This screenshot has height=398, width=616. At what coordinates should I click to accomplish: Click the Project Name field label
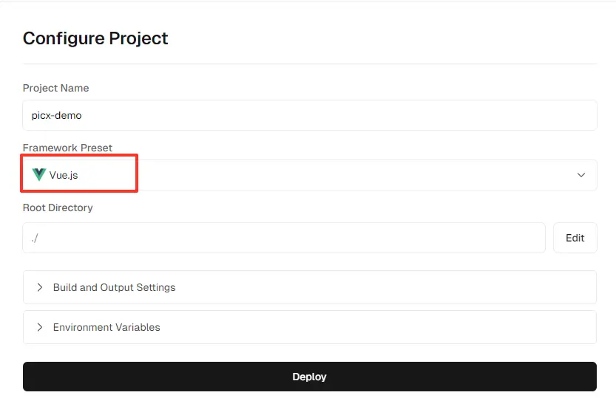tap(55, 88)
